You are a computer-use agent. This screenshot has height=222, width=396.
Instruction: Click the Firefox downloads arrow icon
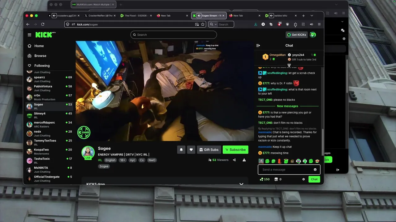coord(256,24)
